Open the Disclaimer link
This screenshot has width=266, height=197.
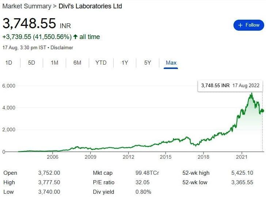pyautogui.click(x=62, y=48)
